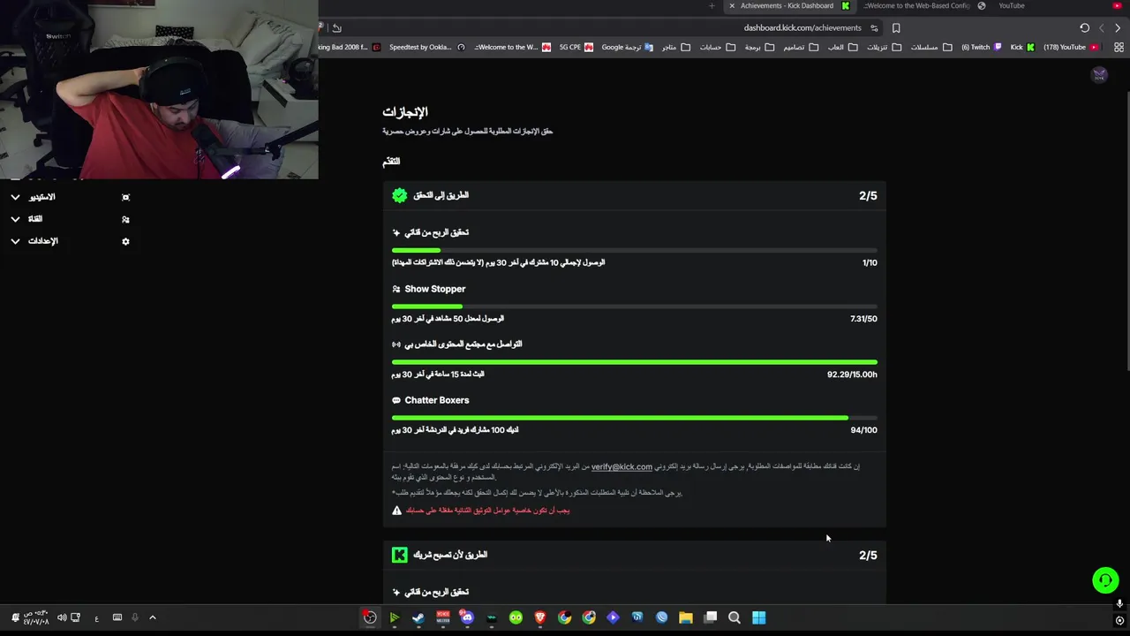Toggle taskbar volume speaker icon

click(x=62, y=617)
